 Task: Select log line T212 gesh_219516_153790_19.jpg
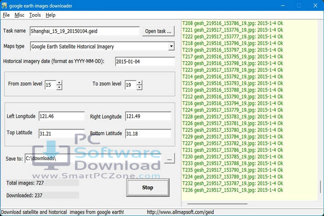tap(233, 97)
